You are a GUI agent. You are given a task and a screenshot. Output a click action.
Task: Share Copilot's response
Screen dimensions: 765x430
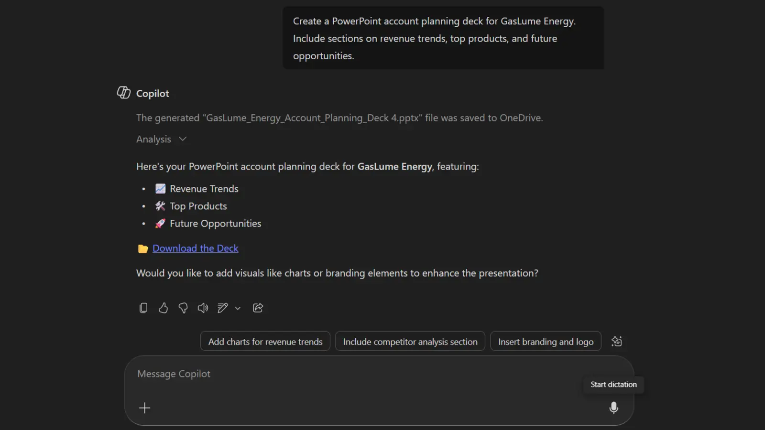(x=258, y=308)
